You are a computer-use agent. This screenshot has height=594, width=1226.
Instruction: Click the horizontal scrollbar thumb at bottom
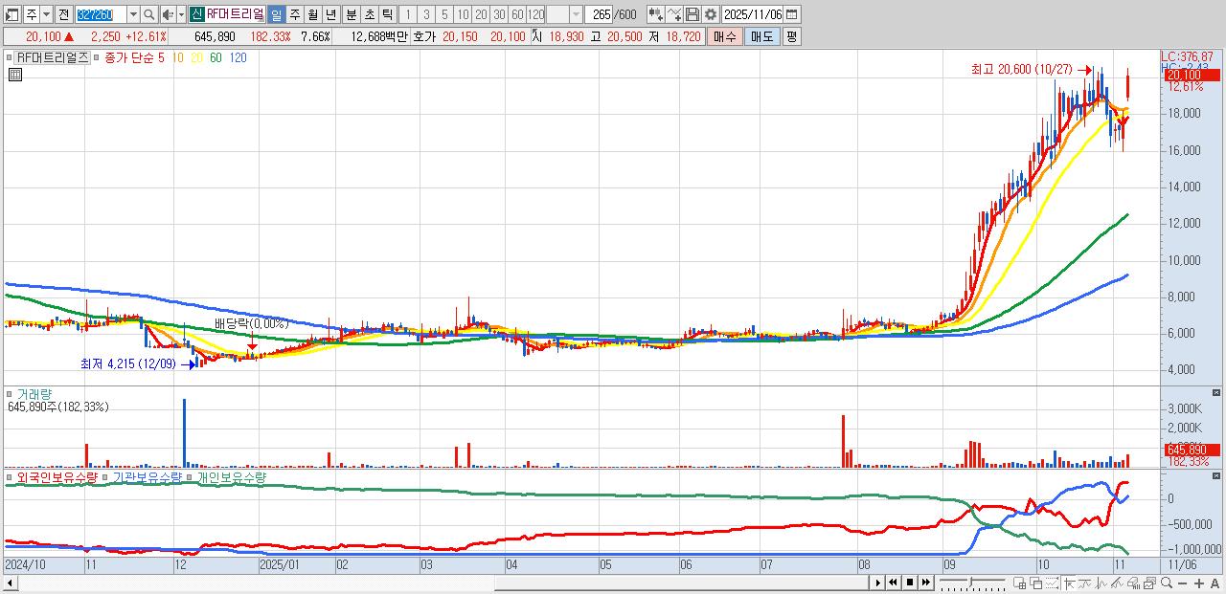[680, 583]
